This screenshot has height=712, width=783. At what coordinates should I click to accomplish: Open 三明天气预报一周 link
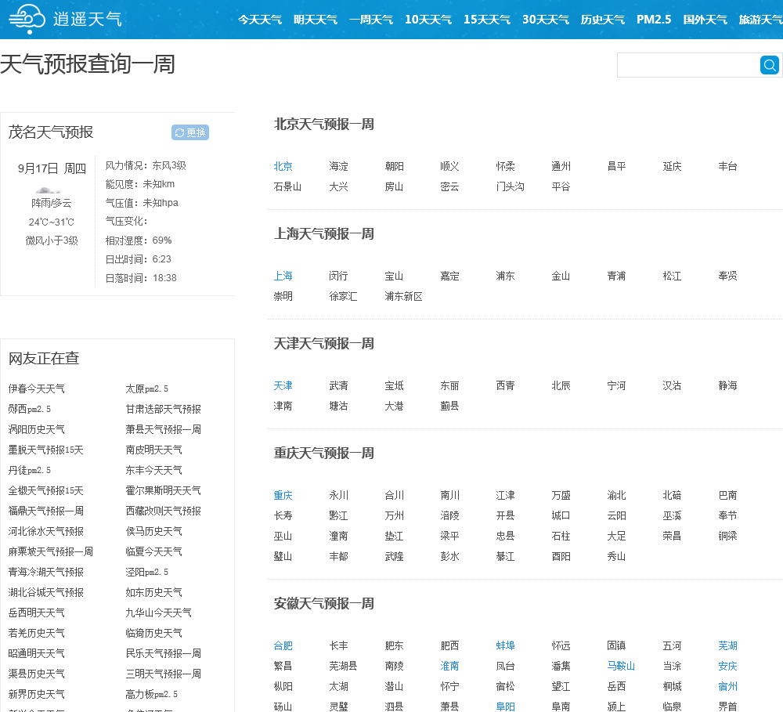[164, 674]
